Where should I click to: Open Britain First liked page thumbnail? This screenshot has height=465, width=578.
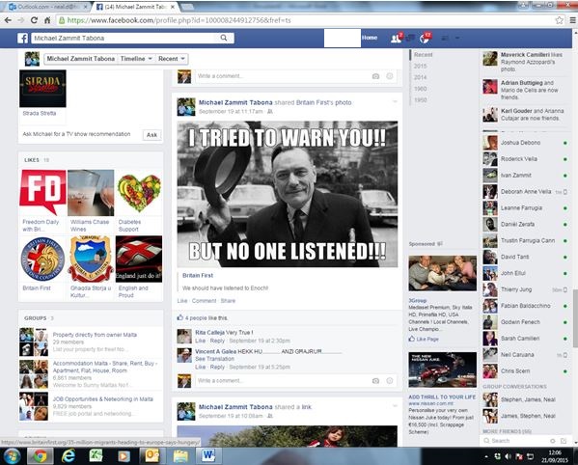(42, 260)
